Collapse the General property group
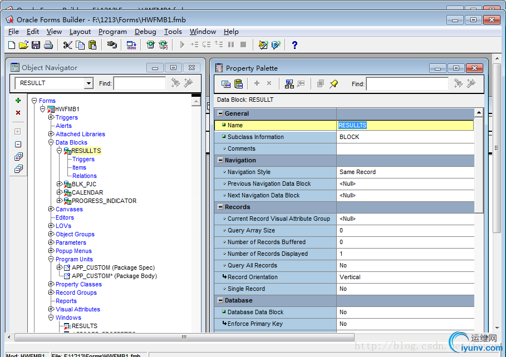The width and height of the screenshot is (506, 357). tap(220, 113)
